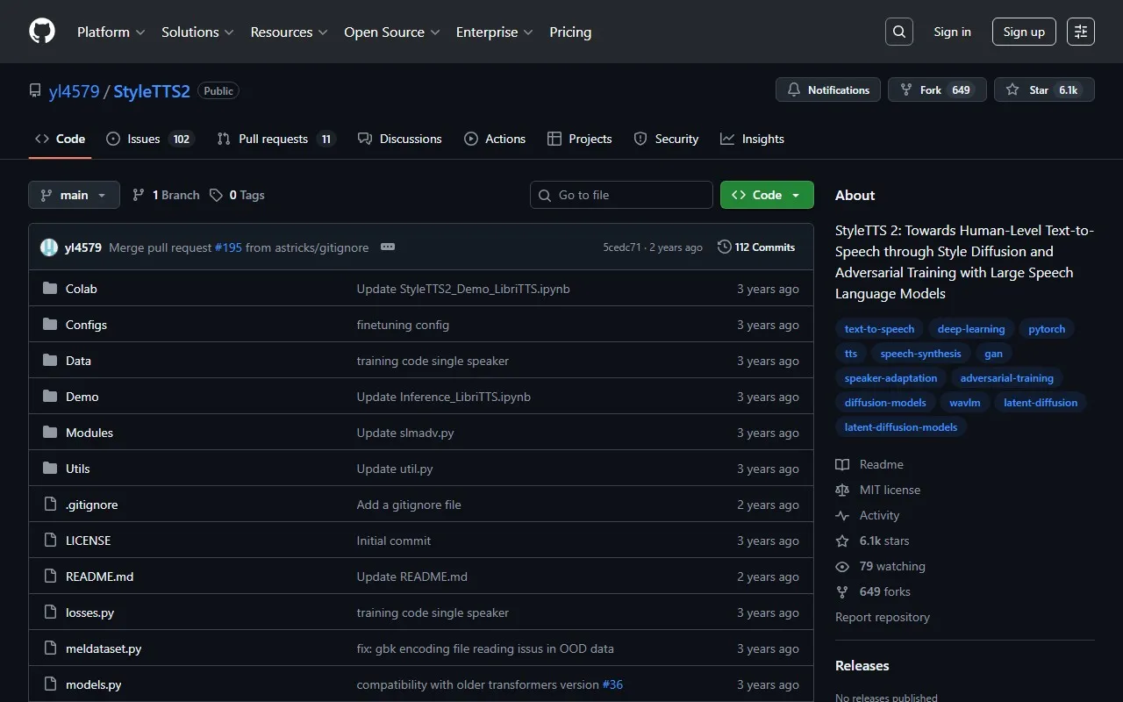Select the text-to-speech topic tag
This screenshot has height=702, width=1123.
879,329
